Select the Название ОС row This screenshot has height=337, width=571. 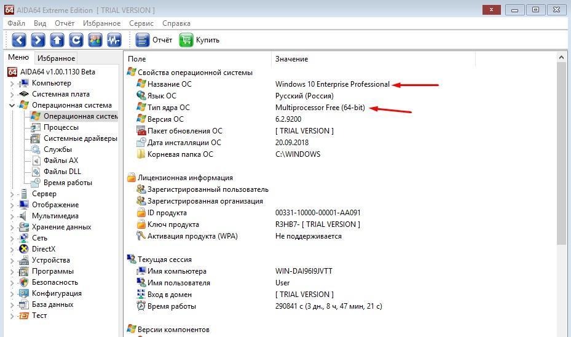coord(263,84)
